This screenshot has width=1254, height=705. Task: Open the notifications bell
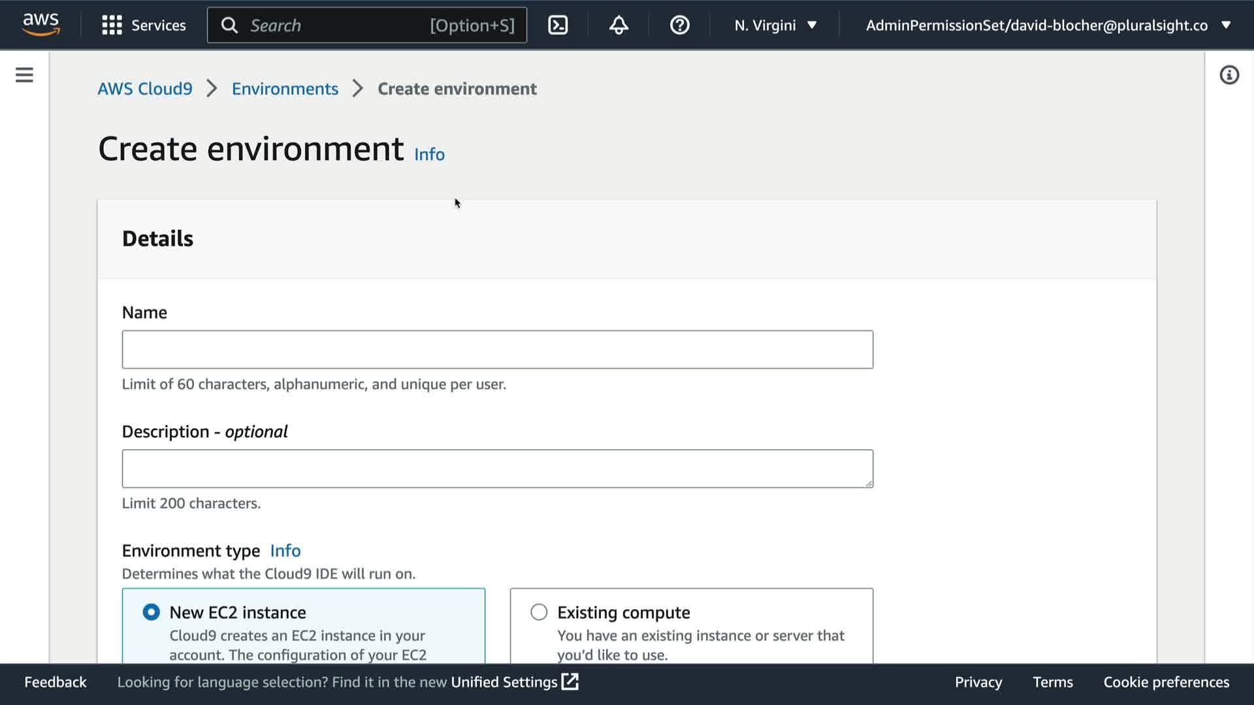coord(618,25)
